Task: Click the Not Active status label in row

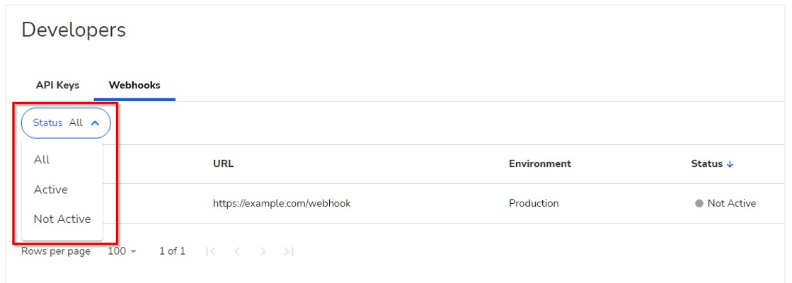Action: coord(731,203)
